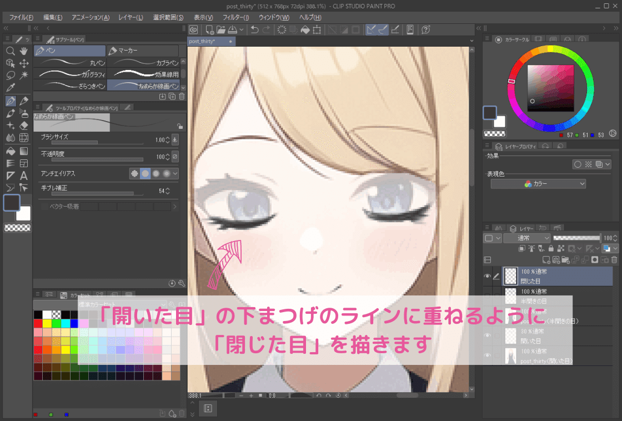Open the フィルター(I) menu
Viewport: 622px width, 421px height.
[235, 17]
